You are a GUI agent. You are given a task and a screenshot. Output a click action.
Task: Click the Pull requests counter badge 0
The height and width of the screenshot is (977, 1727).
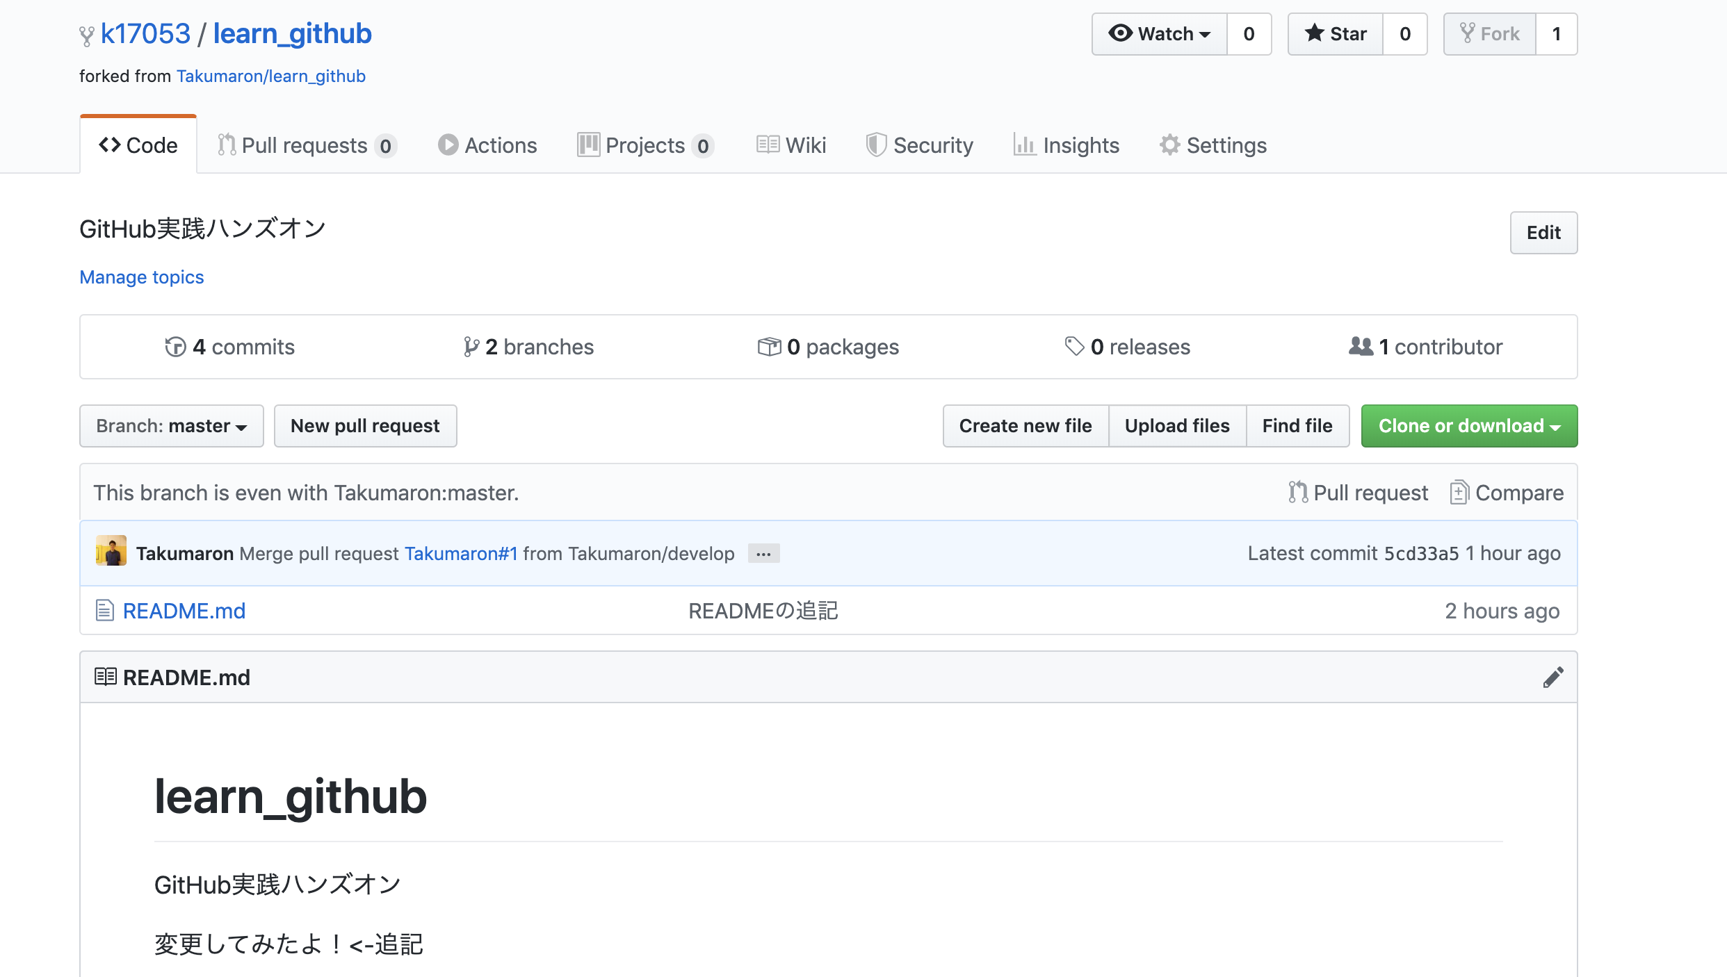tap(385, 146)
